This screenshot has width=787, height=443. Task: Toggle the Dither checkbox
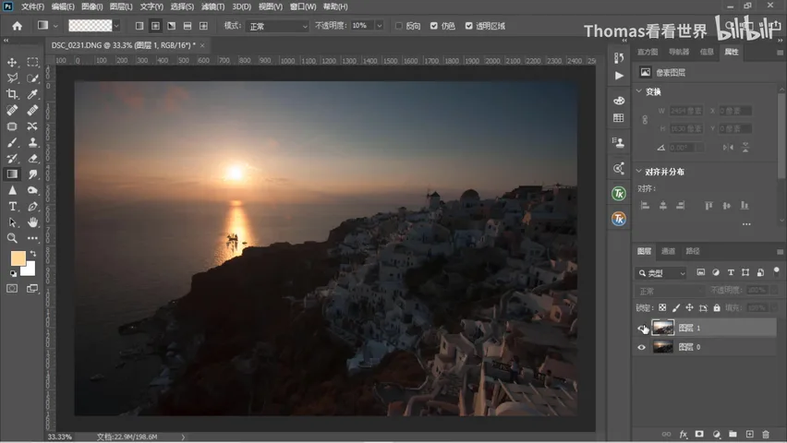[434, 26]
